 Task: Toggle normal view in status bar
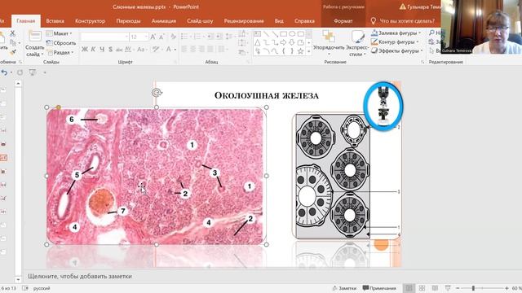tap(409, 288)
